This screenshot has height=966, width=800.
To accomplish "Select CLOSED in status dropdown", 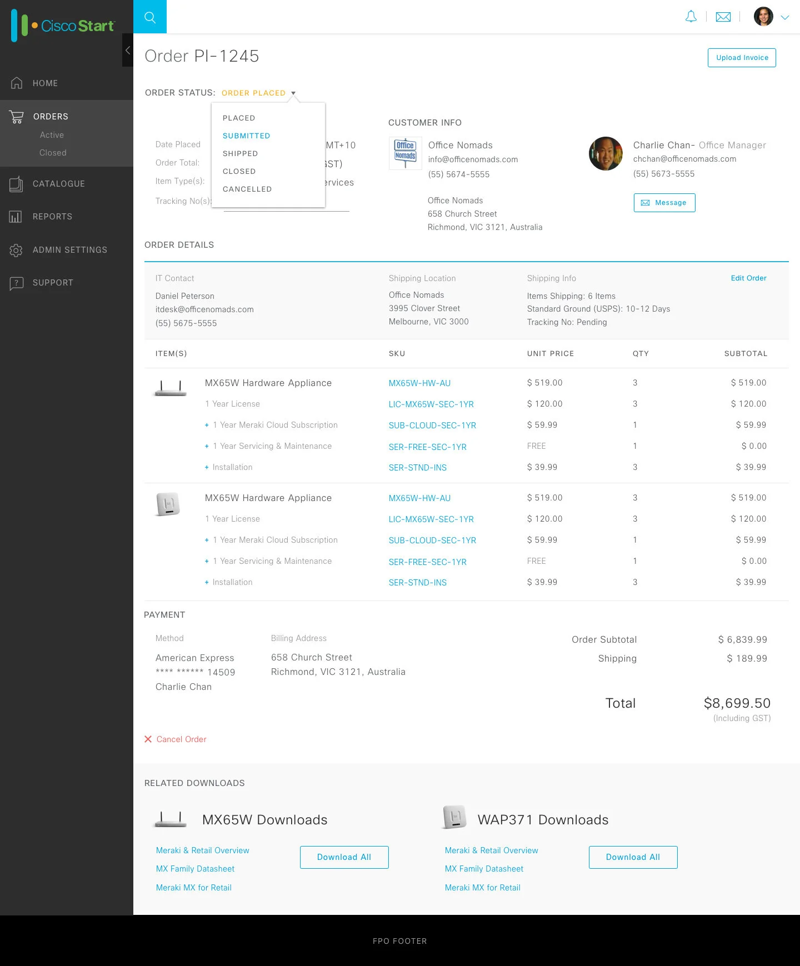I will coord(239,172).
